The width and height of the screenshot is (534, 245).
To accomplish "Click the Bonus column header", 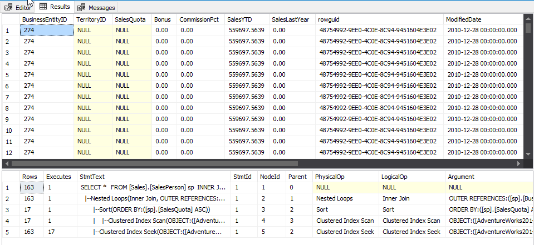I will tap(164, 19).
